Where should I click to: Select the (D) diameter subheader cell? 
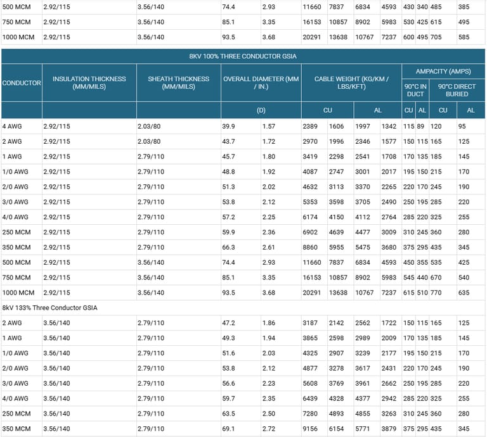[261, 110]
